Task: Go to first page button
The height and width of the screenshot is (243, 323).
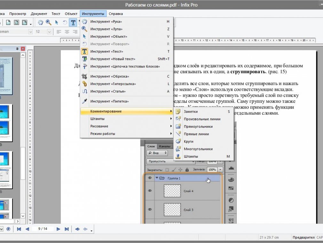Action: pos(19,229)
